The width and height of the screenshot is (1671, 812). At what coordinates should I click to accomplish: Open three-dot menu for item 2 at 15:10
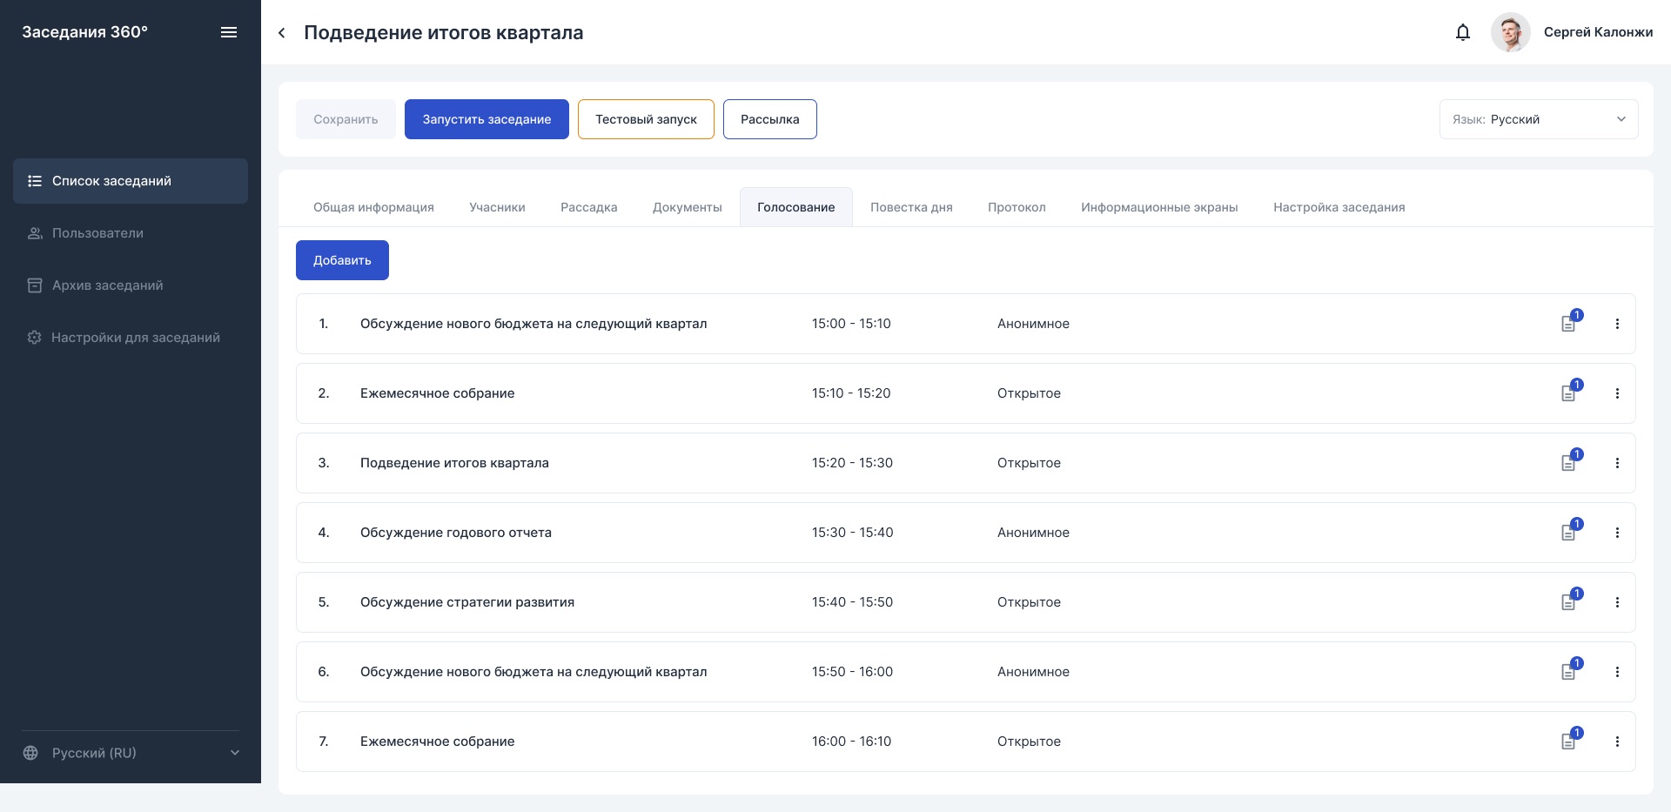tap(1617, 393)
